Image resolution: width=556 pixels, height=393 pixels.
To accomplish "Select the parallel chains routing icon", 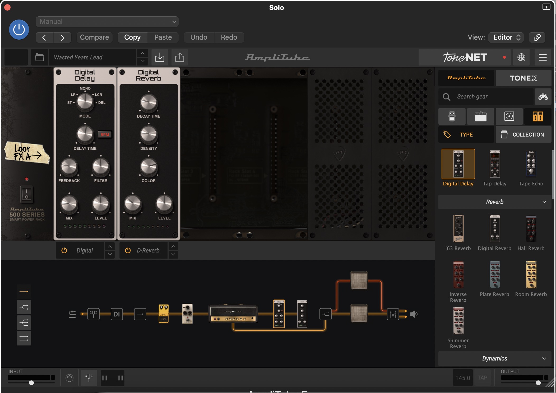I will (24, 338).
